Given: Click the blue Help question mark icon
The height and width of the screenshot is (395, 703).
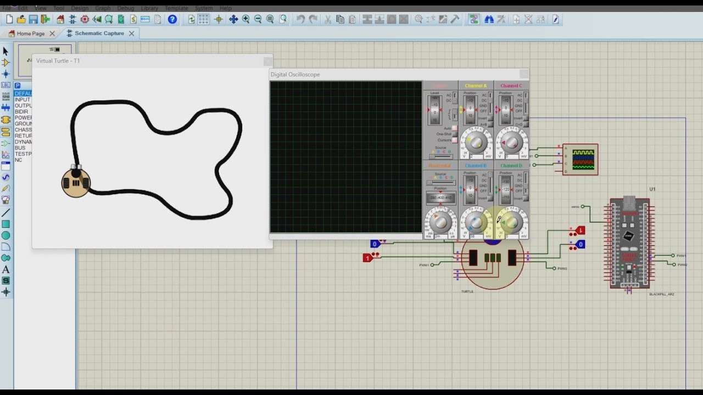Looking at the screenshot, I should coord(172,19).
